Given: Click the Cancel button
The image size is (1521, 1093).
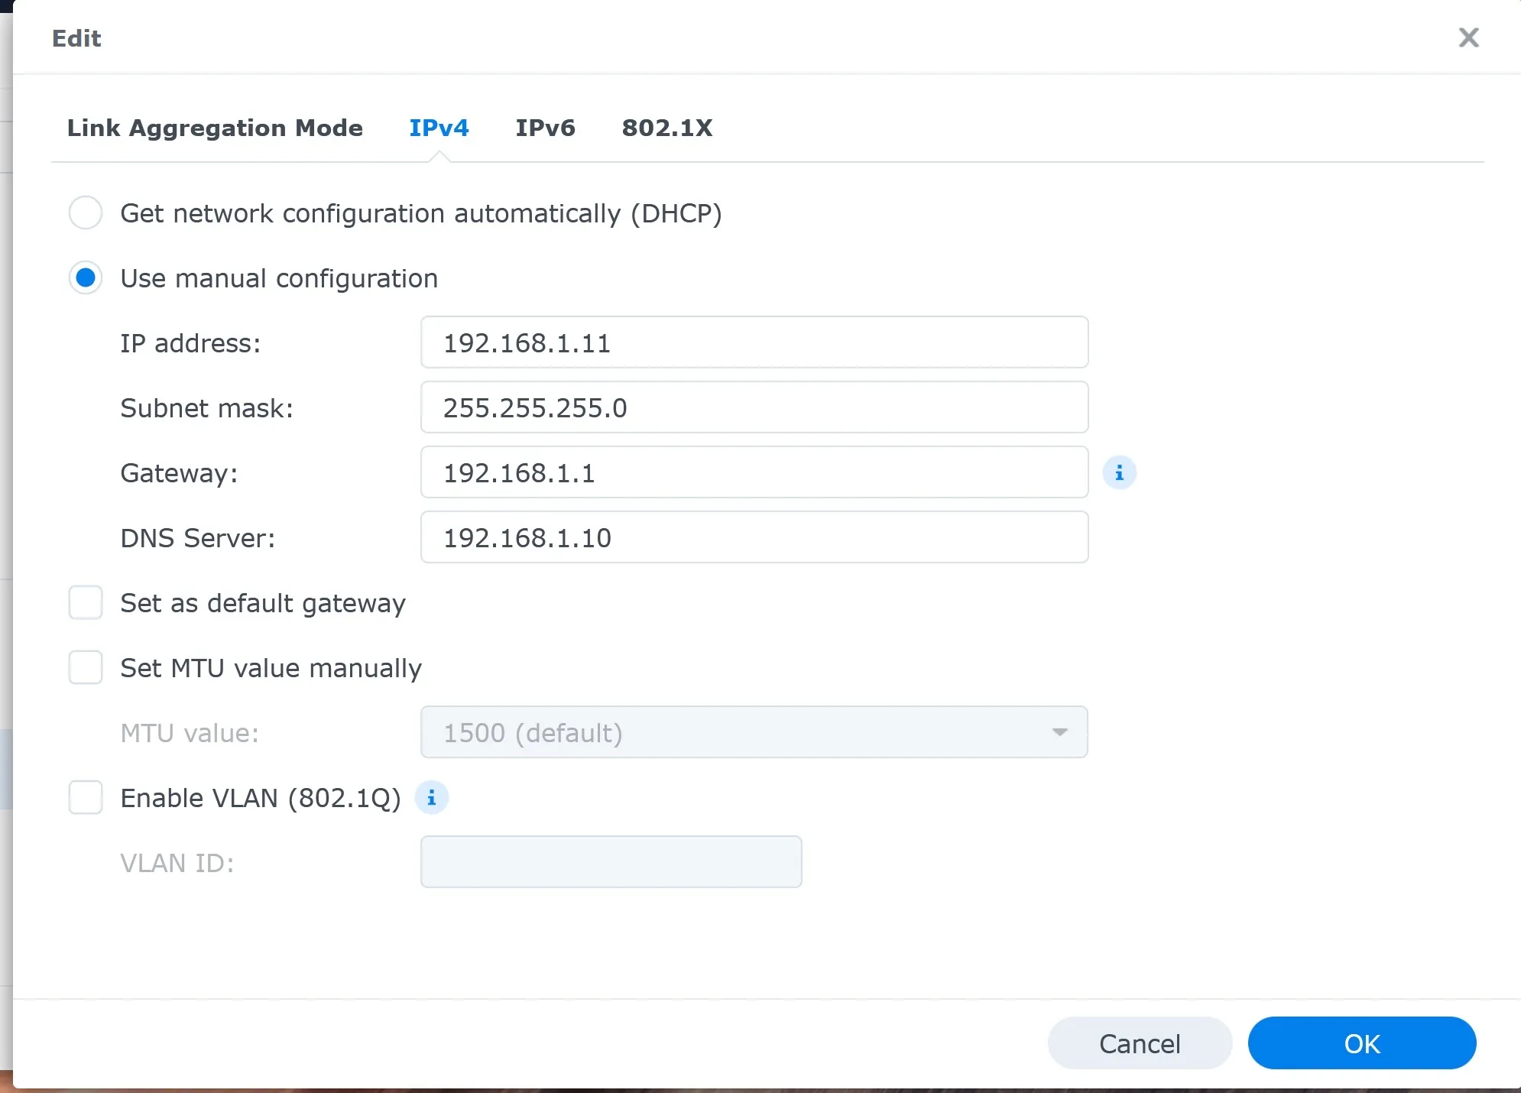Looking at the screenshot, I should (1140, 1043).
